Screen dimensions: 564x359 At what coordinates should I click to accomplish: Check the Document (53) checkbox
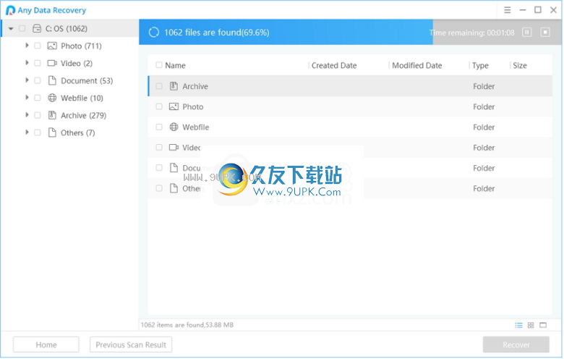click(38, 80)
